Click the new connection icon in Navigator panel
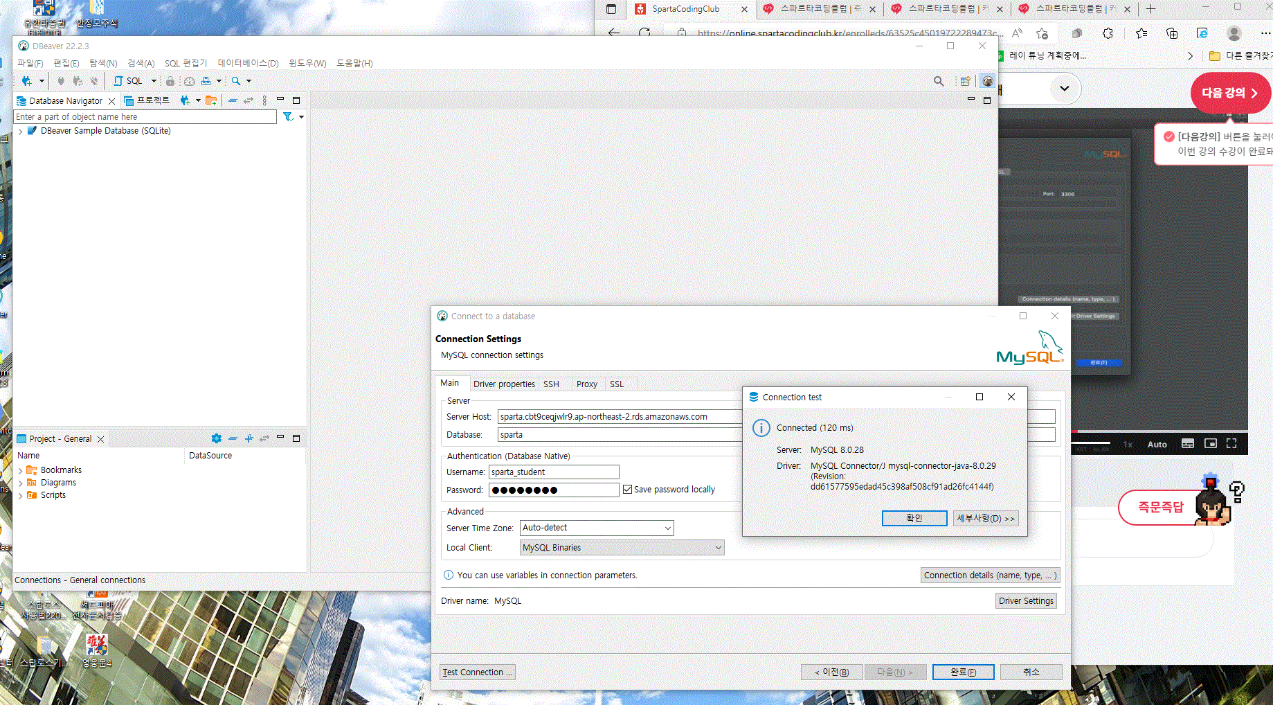Image resolution: width=1273 pixels, height=705 pixels. pos(185,100)
